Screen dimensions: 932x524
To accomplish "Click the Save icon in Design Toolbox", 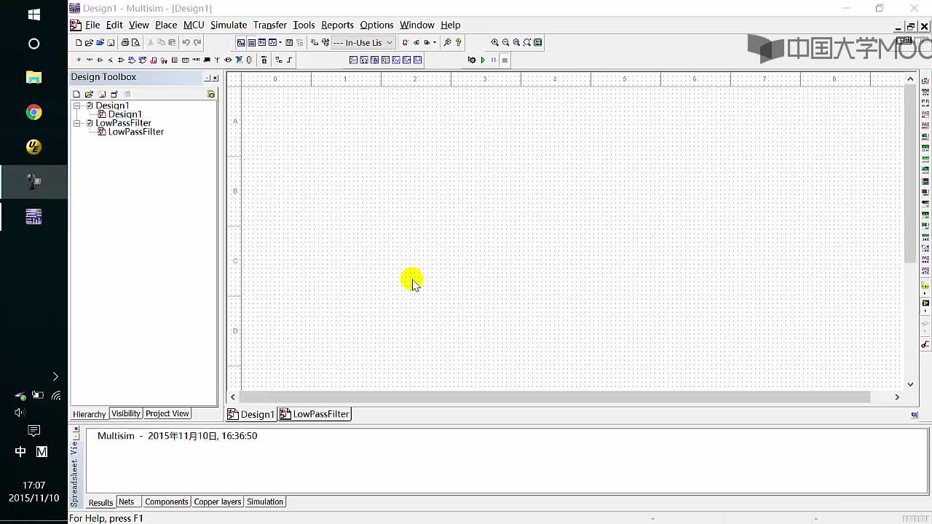I will tap(102, 94).
